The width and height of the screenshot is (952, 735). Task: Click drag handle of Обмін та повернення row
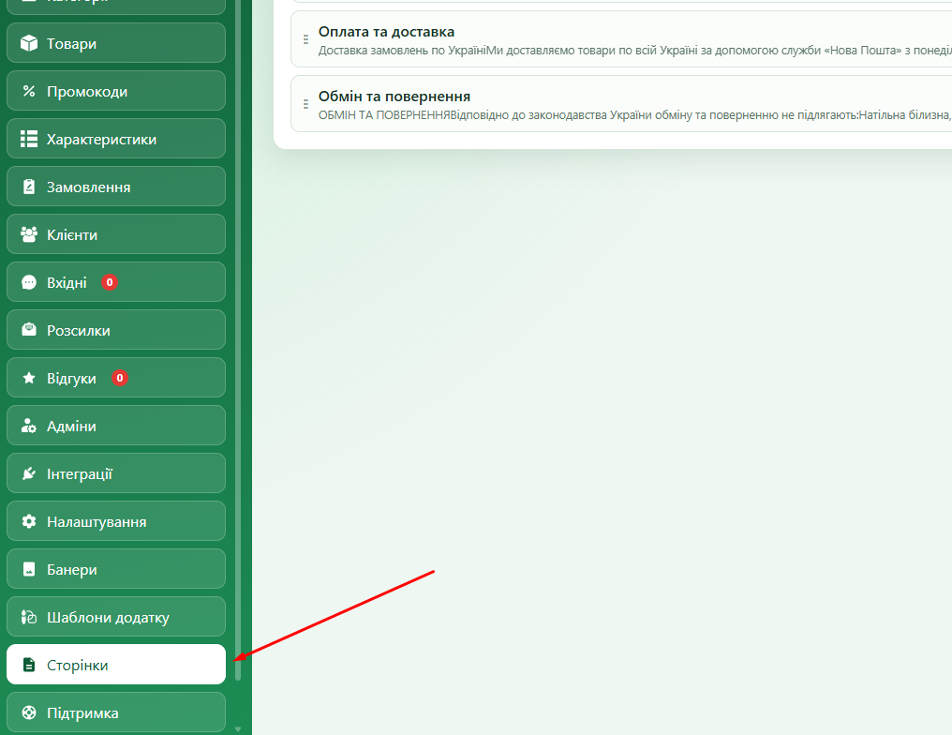pos(305,104)
